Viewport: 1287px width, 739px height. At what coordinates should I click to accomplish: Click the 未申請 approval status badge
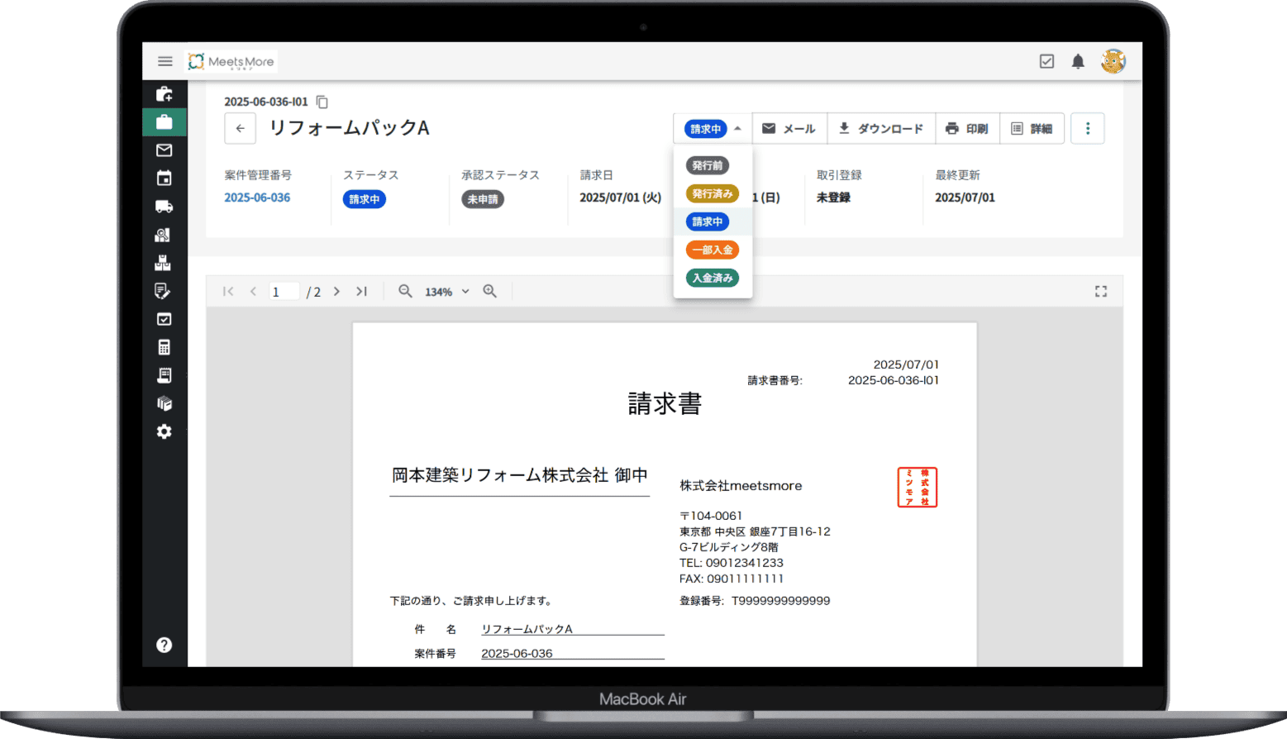coord(483,199)
